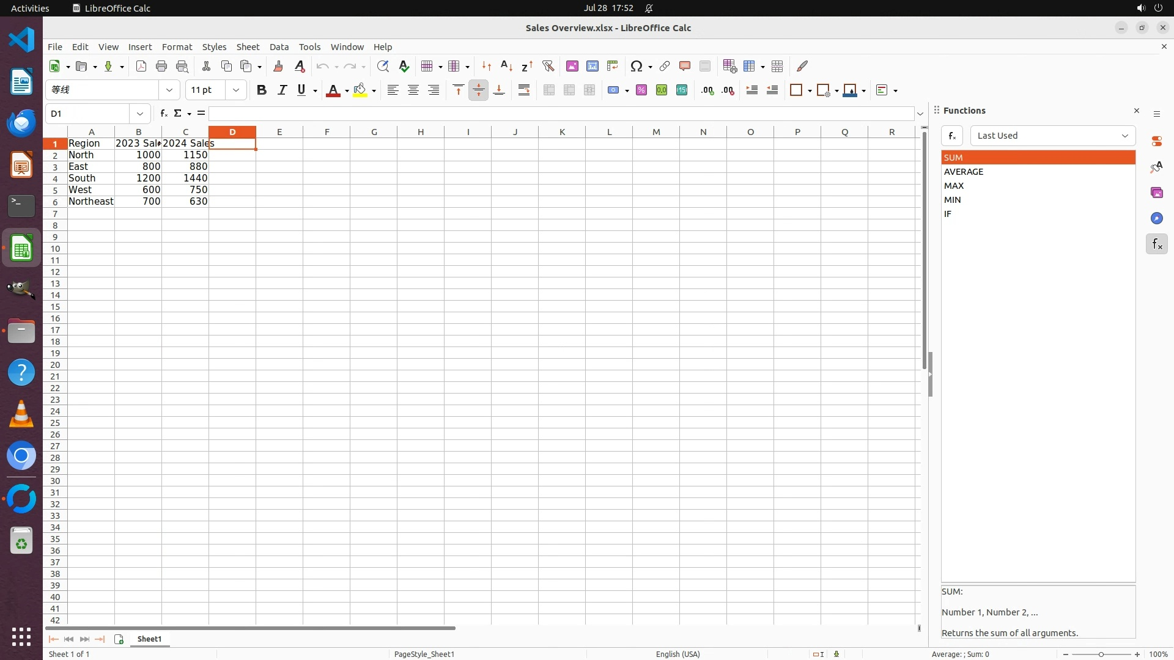
Task: Open the Data menu
Action: pos(279,47)
